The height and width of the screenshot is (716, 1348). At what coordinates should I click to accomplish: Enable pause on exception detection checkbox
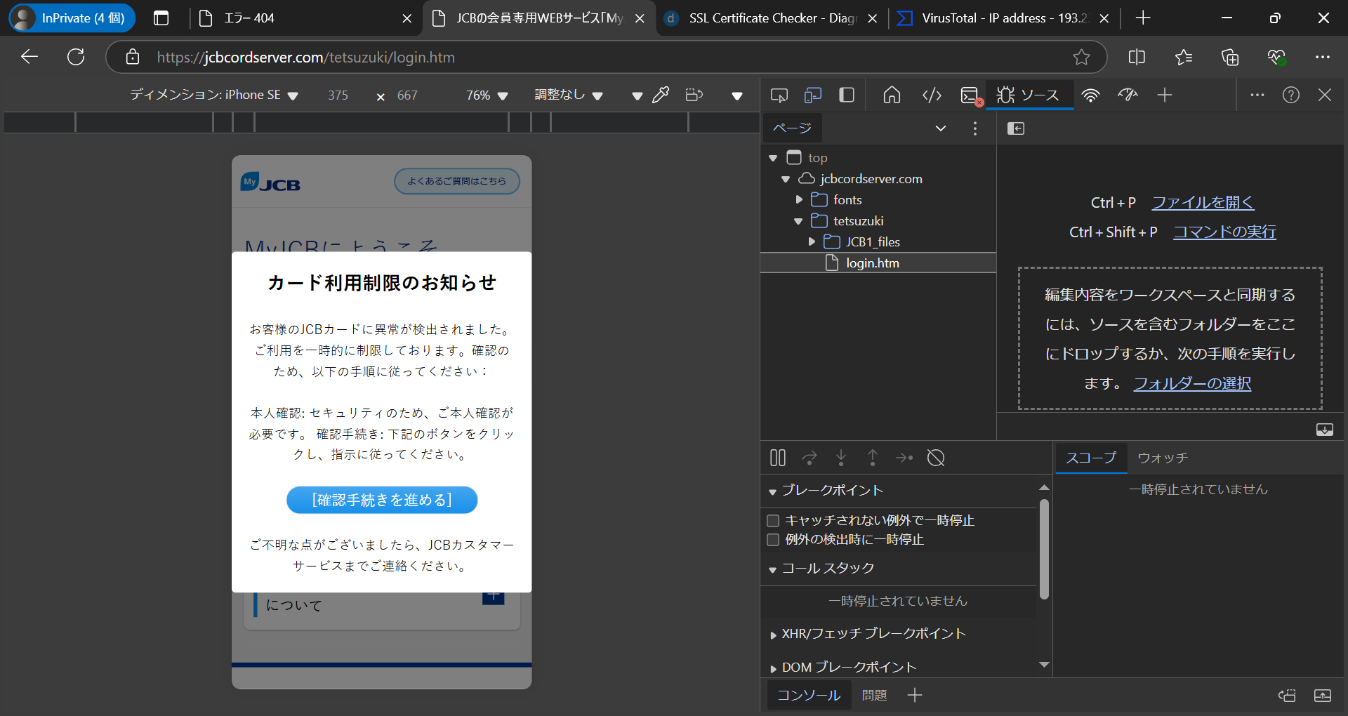[773, 540]
